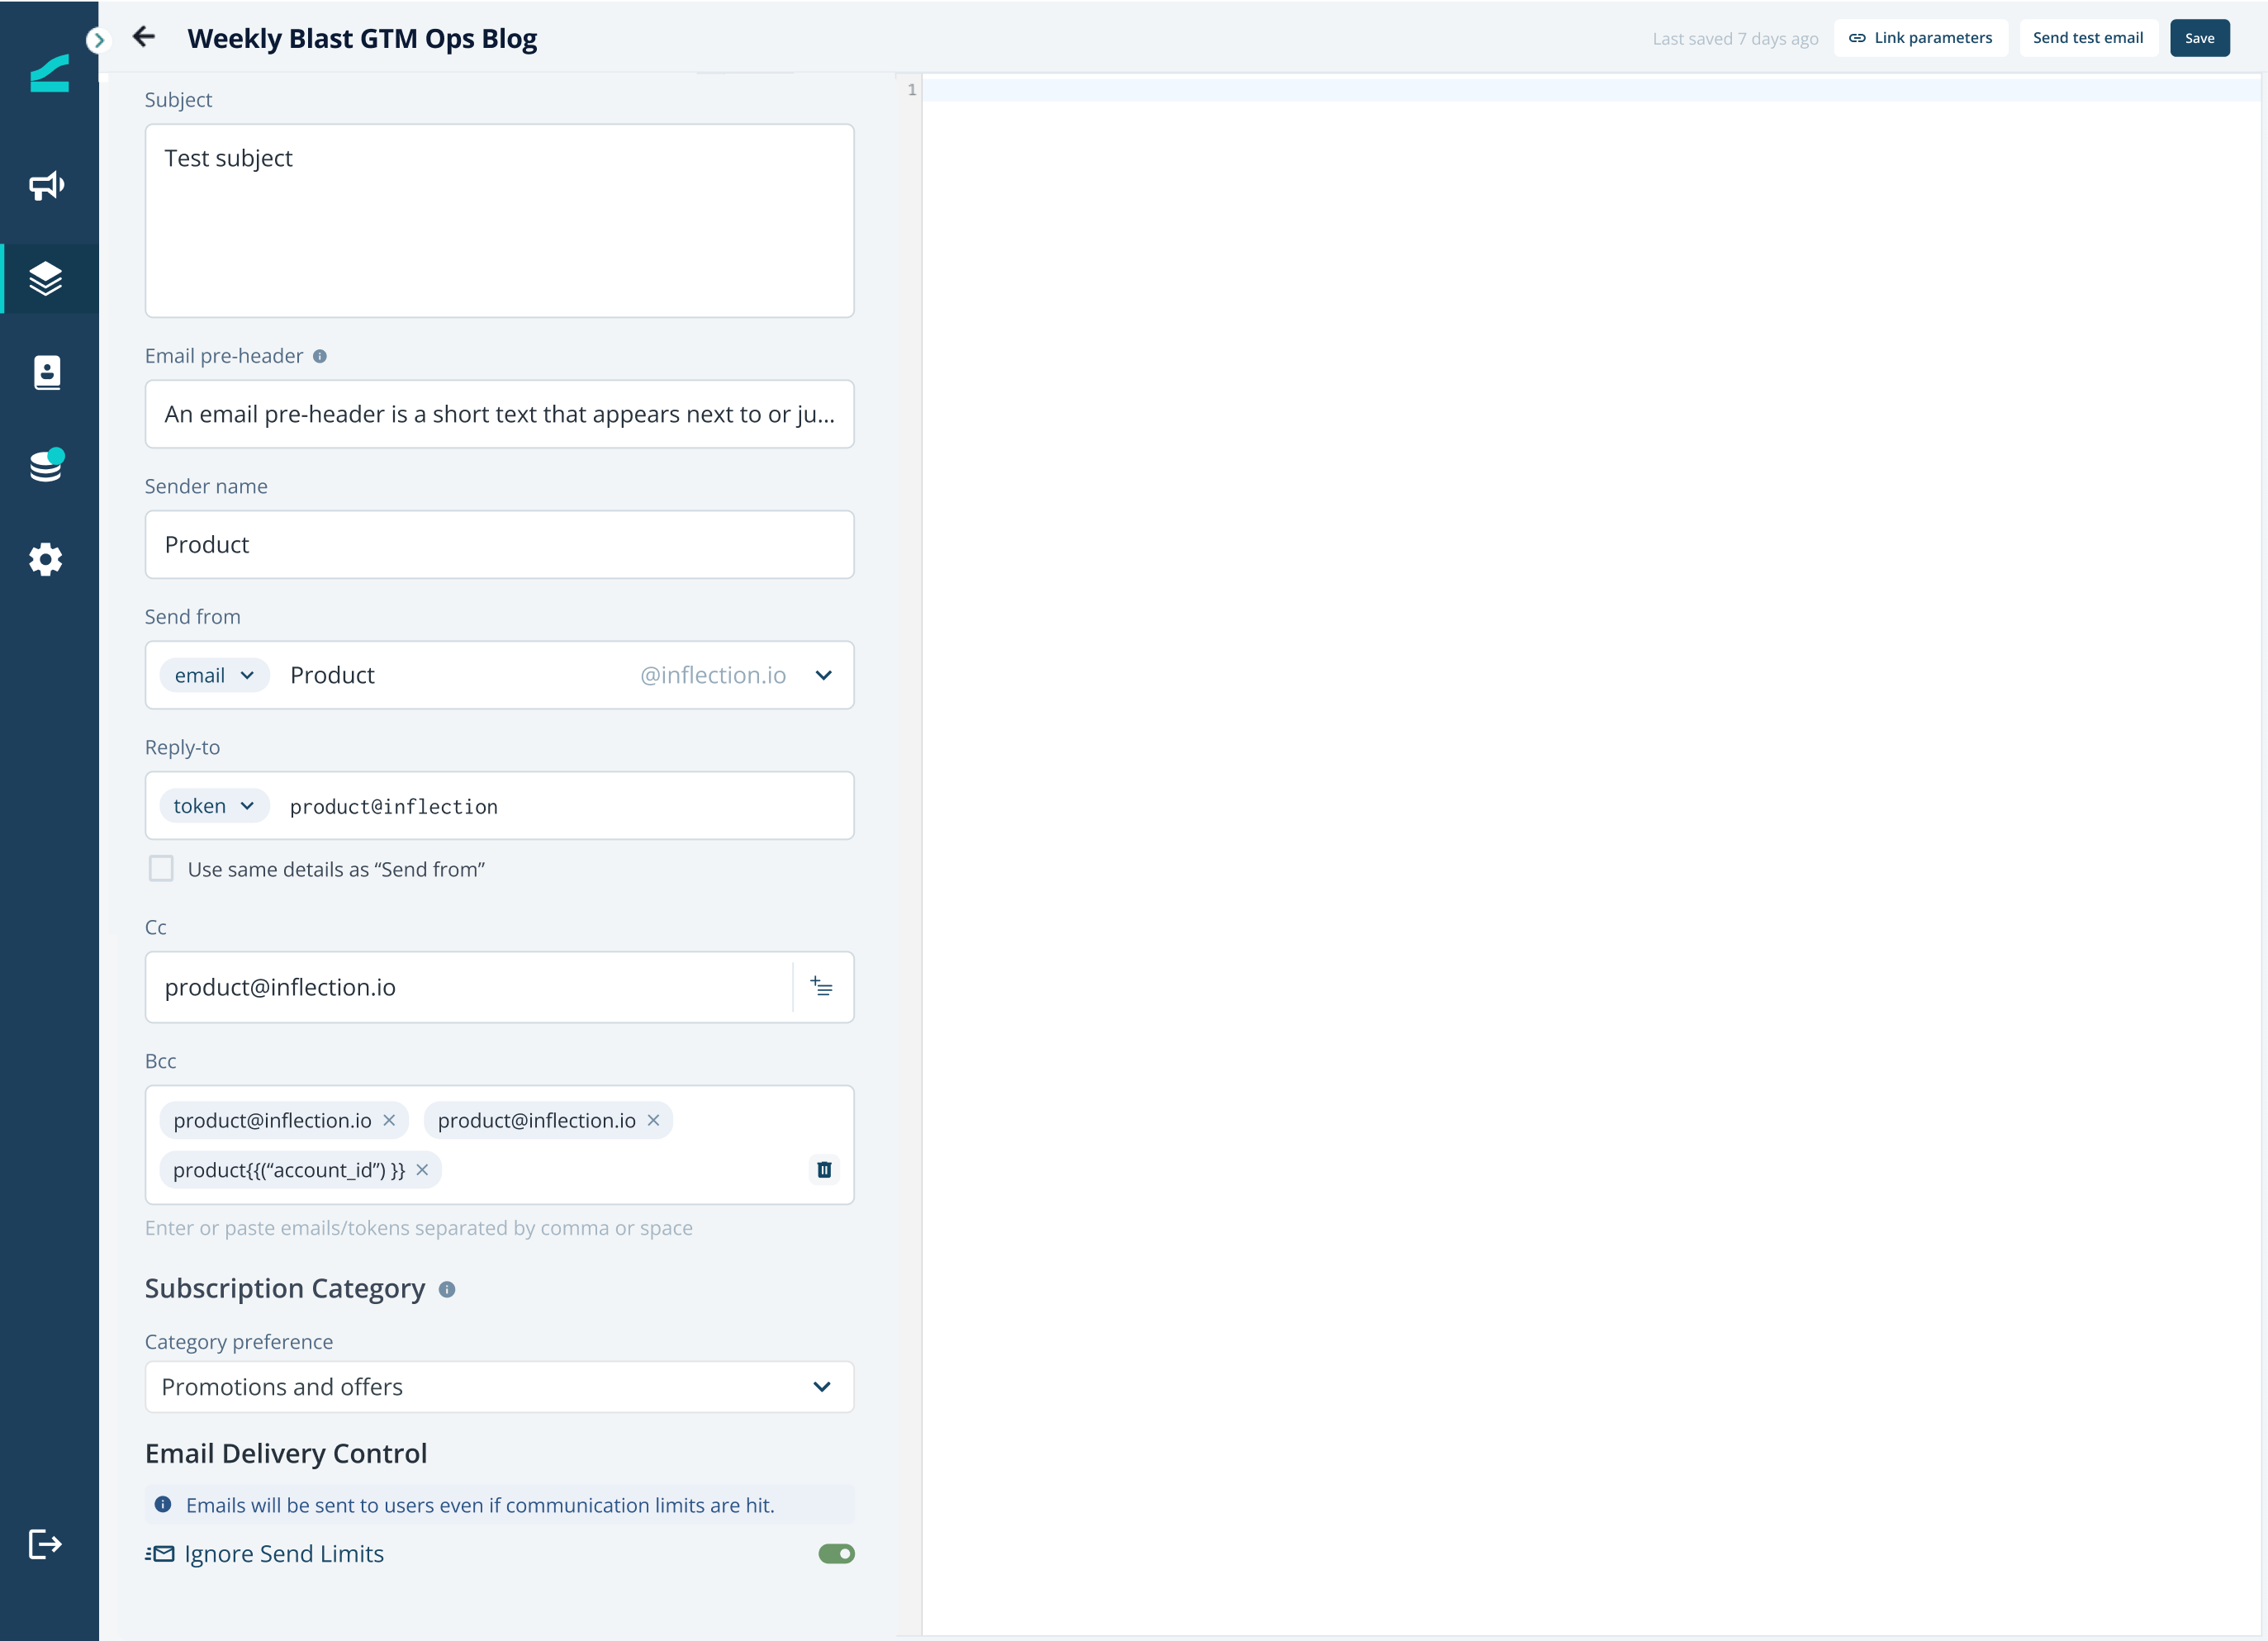The width and height of the screenshot is (2268, 1641).
Task: Click the Email Delivery Control heading
Action: (286, 1453)
